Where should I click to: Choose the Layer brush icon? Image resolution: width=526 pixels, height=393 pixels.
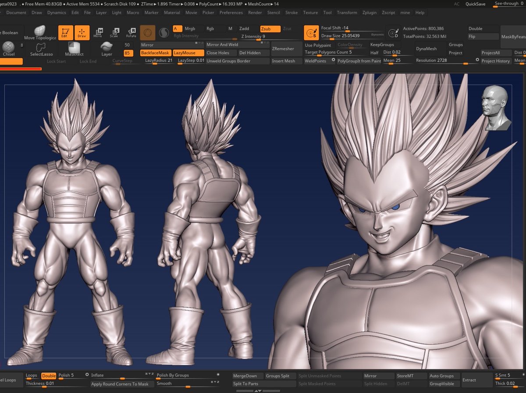point(107,49)
